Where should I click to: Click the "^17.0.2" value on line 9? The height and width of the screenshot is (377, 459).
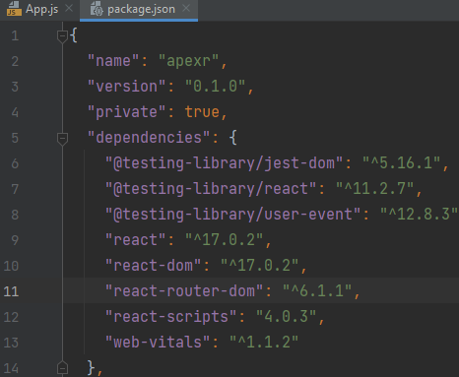[x=224, y=240]
